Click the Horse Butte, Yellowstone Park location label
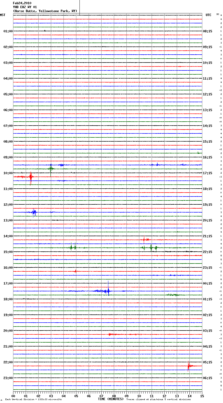This screenshot has height=403, width=223. [45, 11]
